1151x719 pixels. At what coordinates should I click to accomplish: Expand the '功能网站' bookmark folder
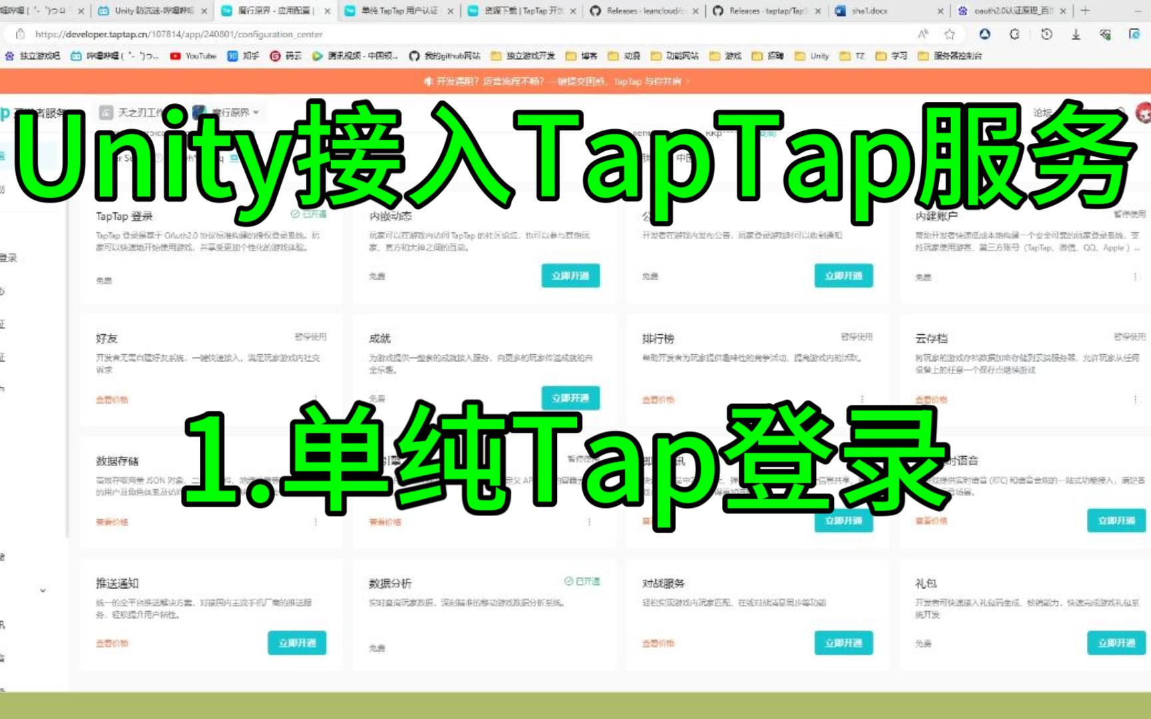point(675,56)
